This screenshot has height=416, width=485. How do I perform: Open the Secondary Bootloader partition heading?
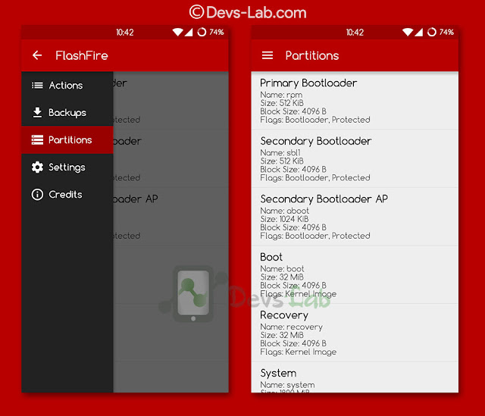click(316, 141)
